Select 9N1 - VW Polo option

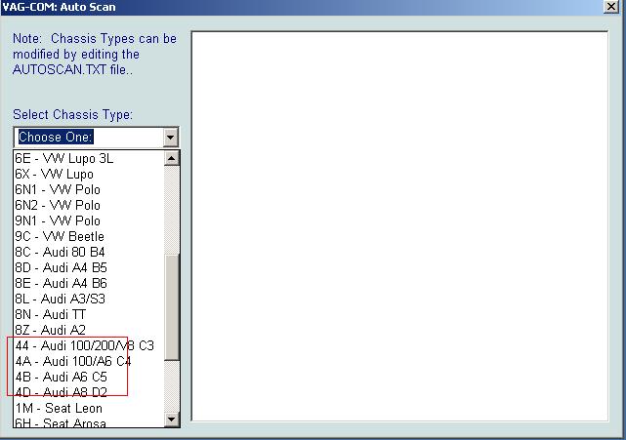pyautogui.click(x=57, y=220)
